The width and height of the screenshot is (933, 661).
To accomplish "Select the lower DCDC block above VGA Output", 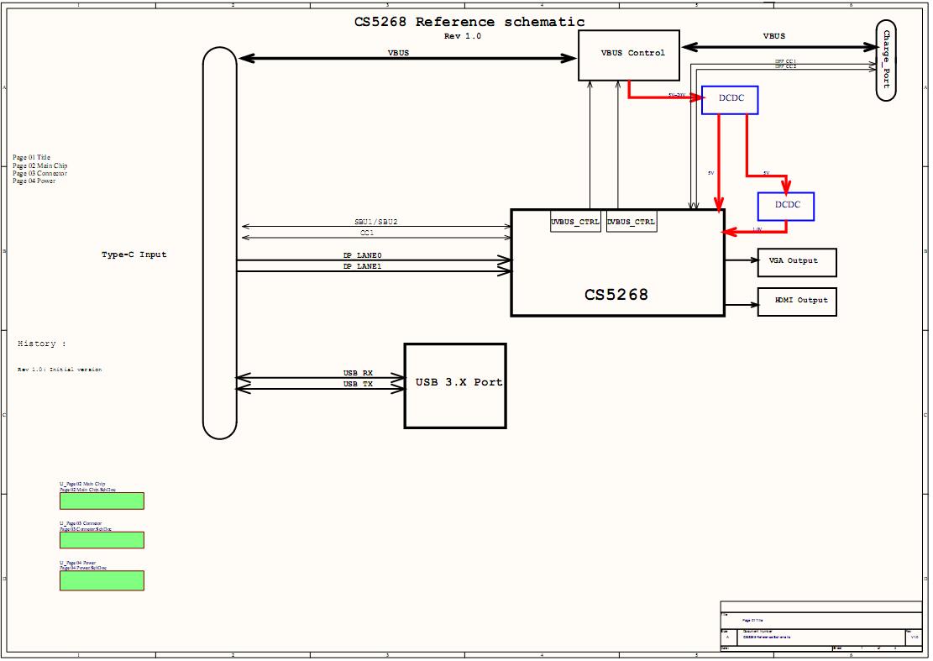I will click(786, 207).
